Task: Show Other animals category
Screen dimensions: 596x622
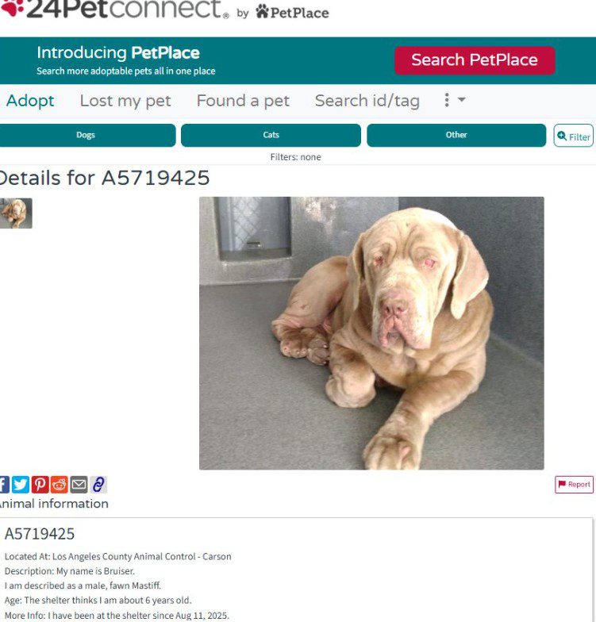Action: click(456, 135)
